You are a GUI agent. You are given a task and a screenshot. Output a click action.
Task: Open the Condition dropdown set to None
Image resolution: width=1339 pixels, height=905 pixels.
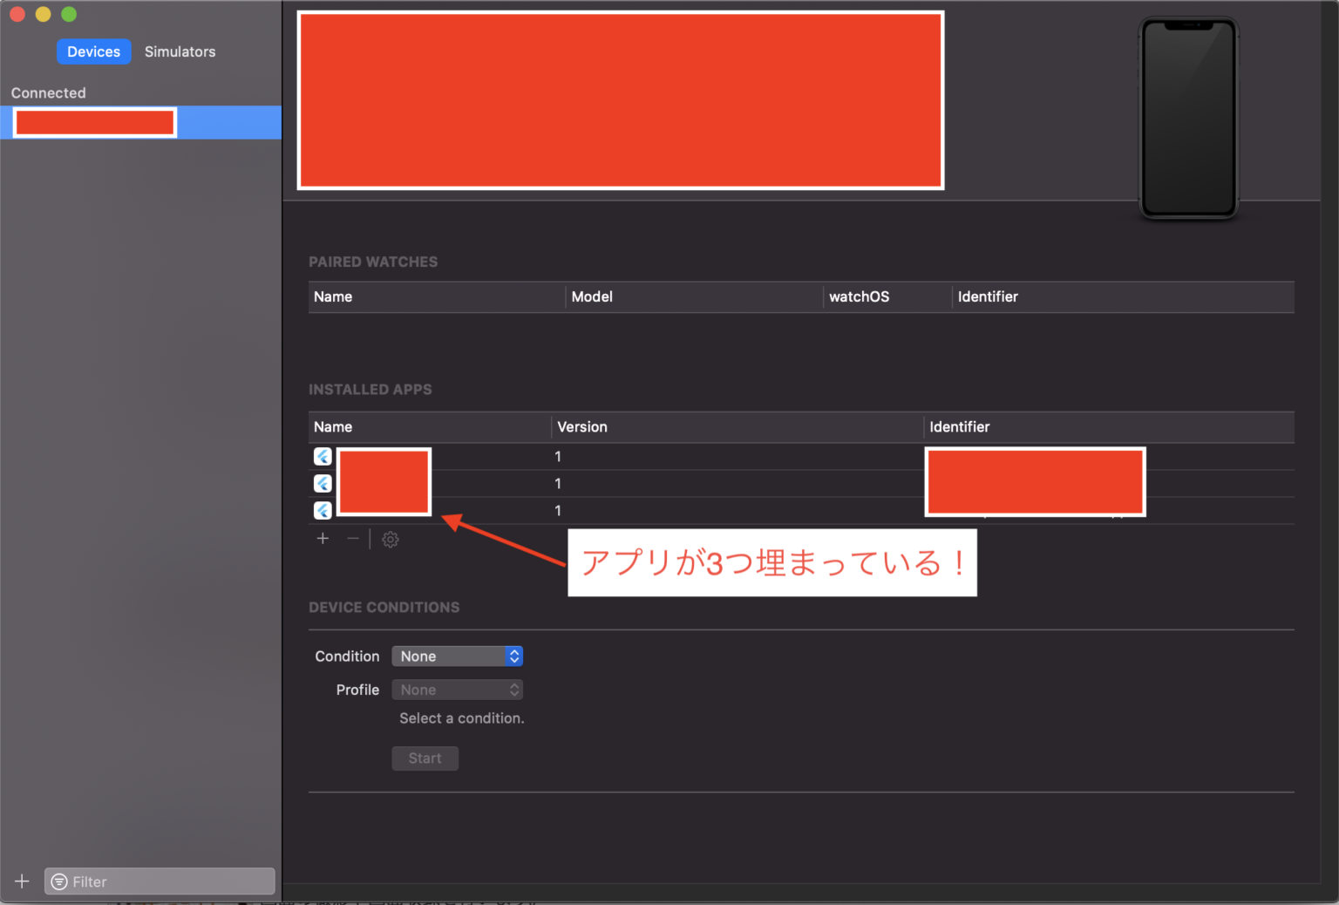[x=451, y=656]
